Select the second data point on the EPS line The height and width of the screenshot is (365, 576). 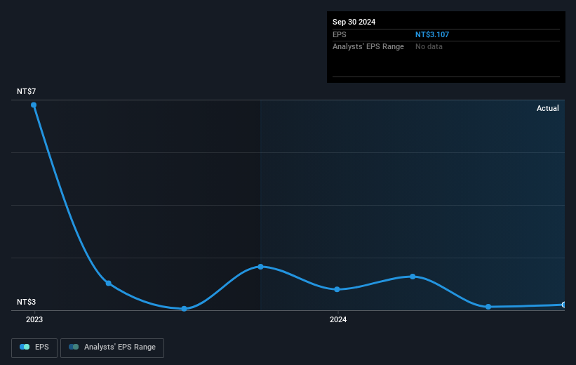[x=108, y=283]
